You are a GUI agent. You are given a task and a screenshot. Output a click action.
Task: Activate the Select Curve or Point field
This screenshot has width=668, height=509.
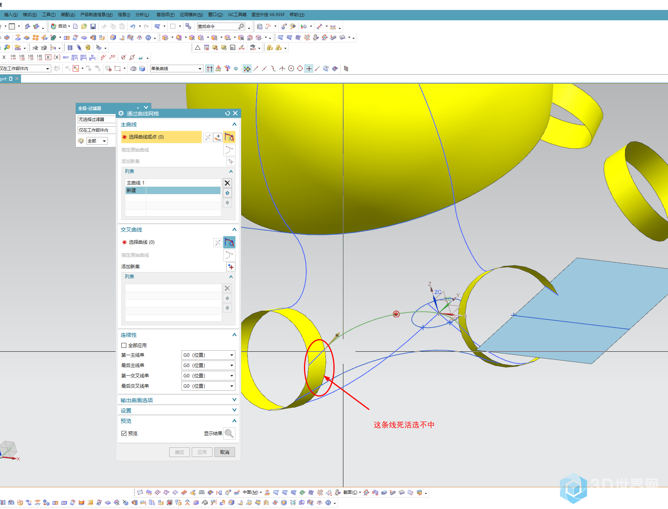161,137
